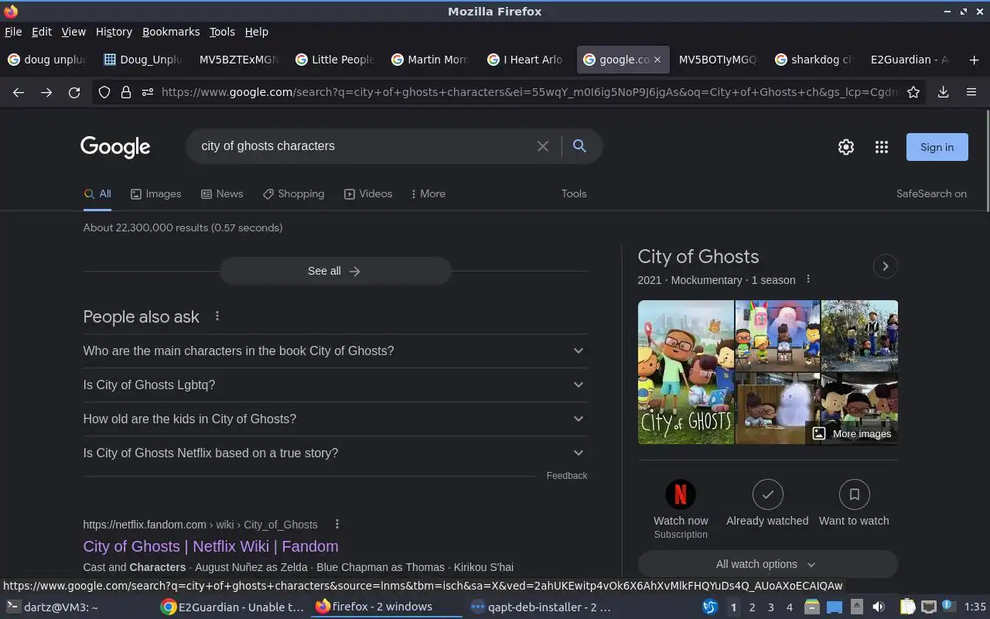Click the Netflix Watch now icon

click(x=681, y=494)
